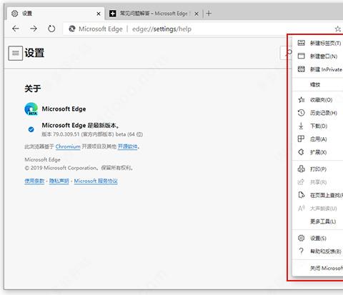Screen dimensions: 343x295
Task: Open the Chromium link
Action: [x=68, y=146]
